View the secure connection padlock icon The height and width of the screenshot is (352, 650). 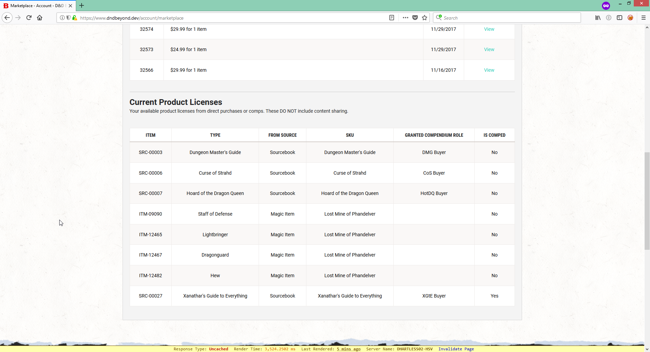[x=74, y=18]
